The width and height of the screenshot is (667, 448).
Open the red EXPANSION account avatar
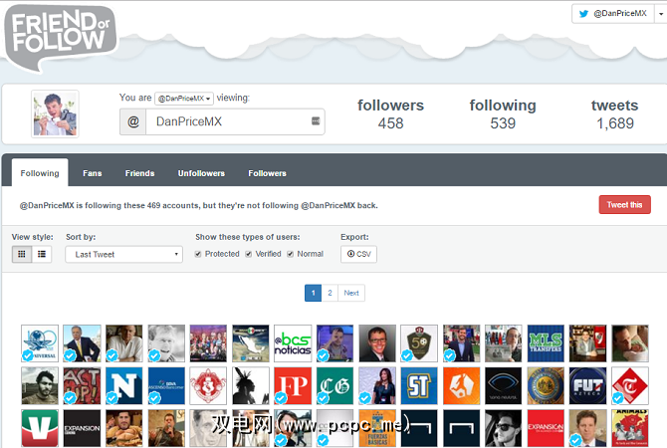(x=546, y=428)
